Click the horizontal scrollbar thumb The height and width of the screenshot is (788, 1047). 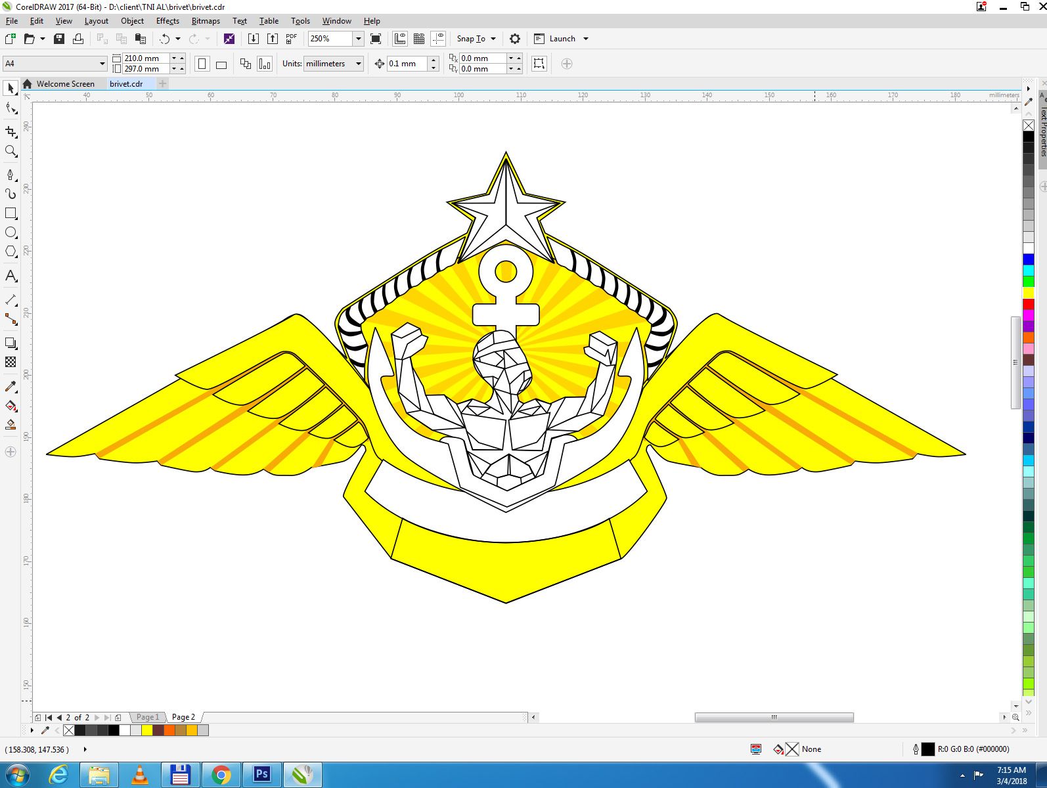(x=774, y=717)
